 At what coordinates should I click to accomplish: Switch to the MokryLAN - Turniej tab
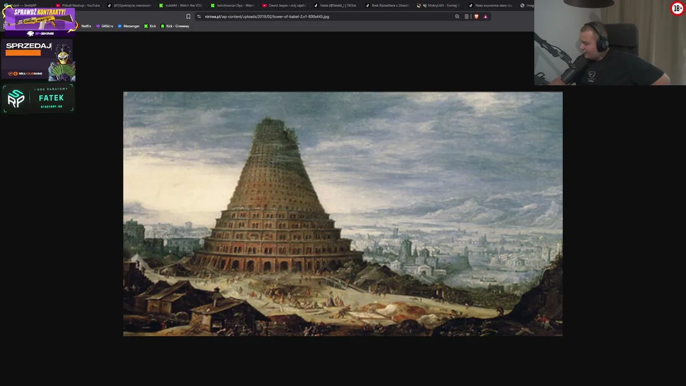click(438, 5)
